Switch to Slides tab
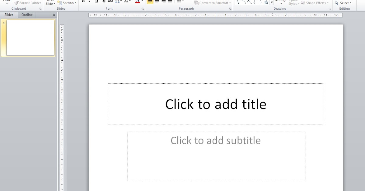This screenshot has width=365, height=191. (9, 15)
